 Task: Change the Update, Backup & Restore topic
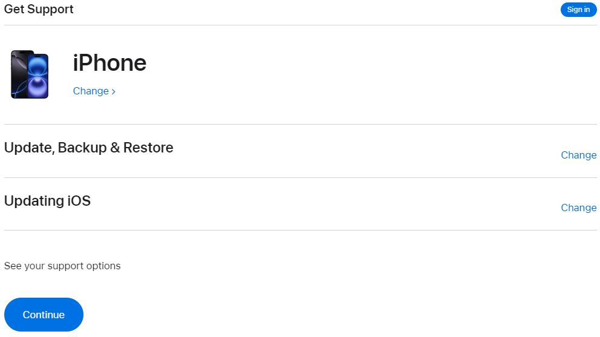point(579,155)
